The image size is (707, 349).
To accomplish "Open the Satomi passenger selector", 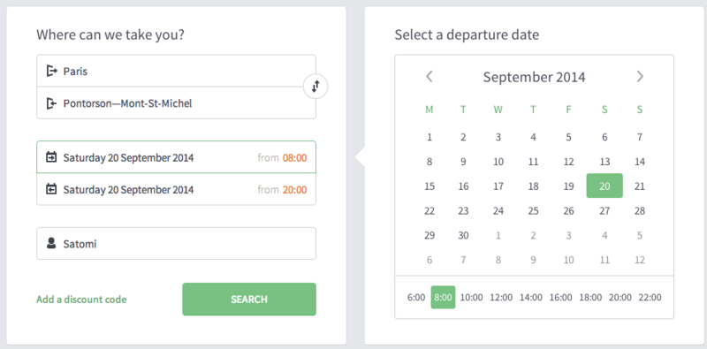I will 176,244.
